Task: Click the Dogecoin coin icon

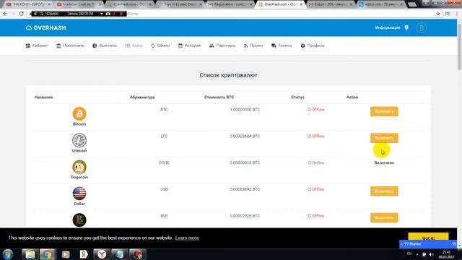Action: point(79,167)
